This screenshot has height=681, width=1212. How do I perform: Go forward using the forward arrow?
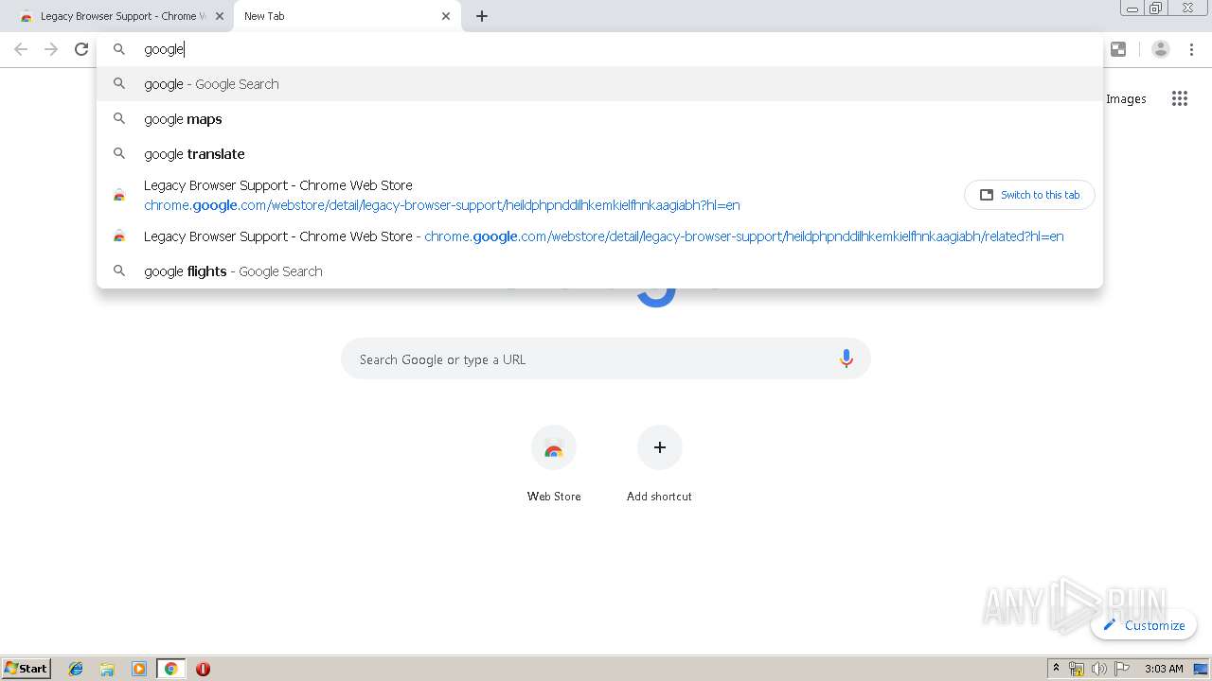tap(51, 49)
